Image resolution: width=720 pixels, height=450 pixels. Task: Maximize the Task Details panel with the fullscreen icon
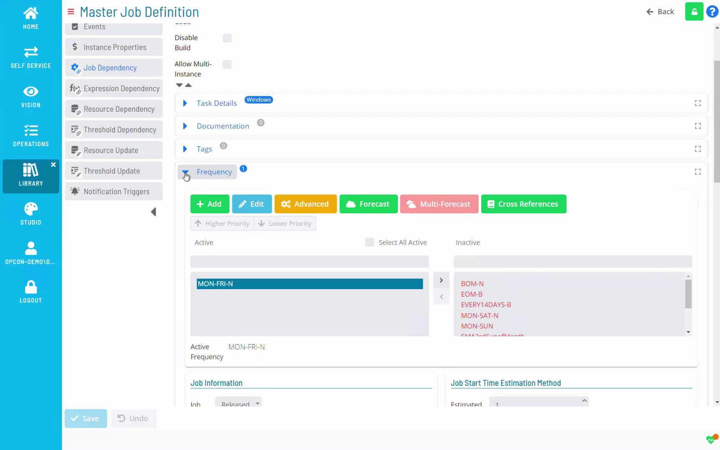tap(697, 103)
